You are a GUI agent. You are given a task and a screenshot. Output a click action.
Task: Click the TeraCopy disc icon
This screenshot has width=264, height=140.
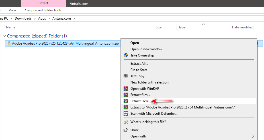pyautogui.click(x=126, y=76)
